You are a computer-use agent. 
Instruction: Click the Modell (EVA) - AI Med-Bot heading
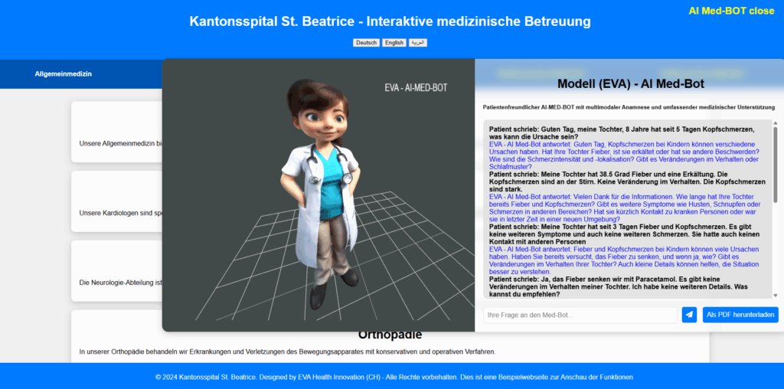point(630,83)
